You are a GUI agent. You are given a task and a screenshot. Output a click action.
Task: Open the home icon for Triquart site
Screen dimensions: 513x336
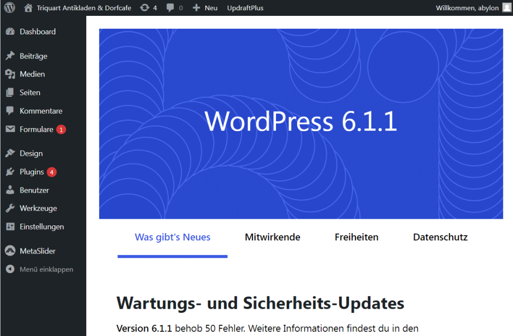pyautogui.click(x=28, y=8)
